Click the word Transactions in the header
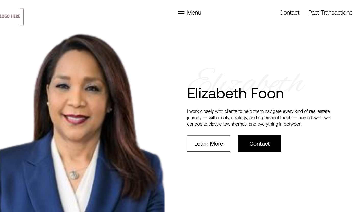 coord(337,13)
